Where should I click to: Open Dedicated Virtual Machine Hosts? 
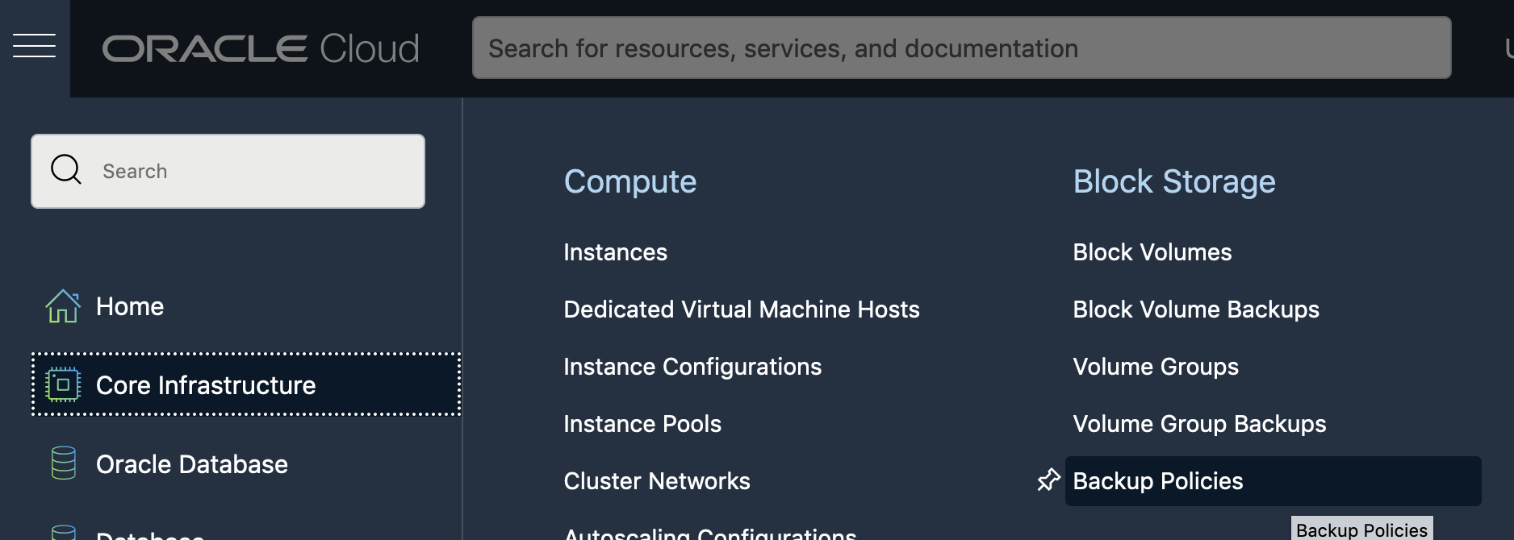(741, 309)
